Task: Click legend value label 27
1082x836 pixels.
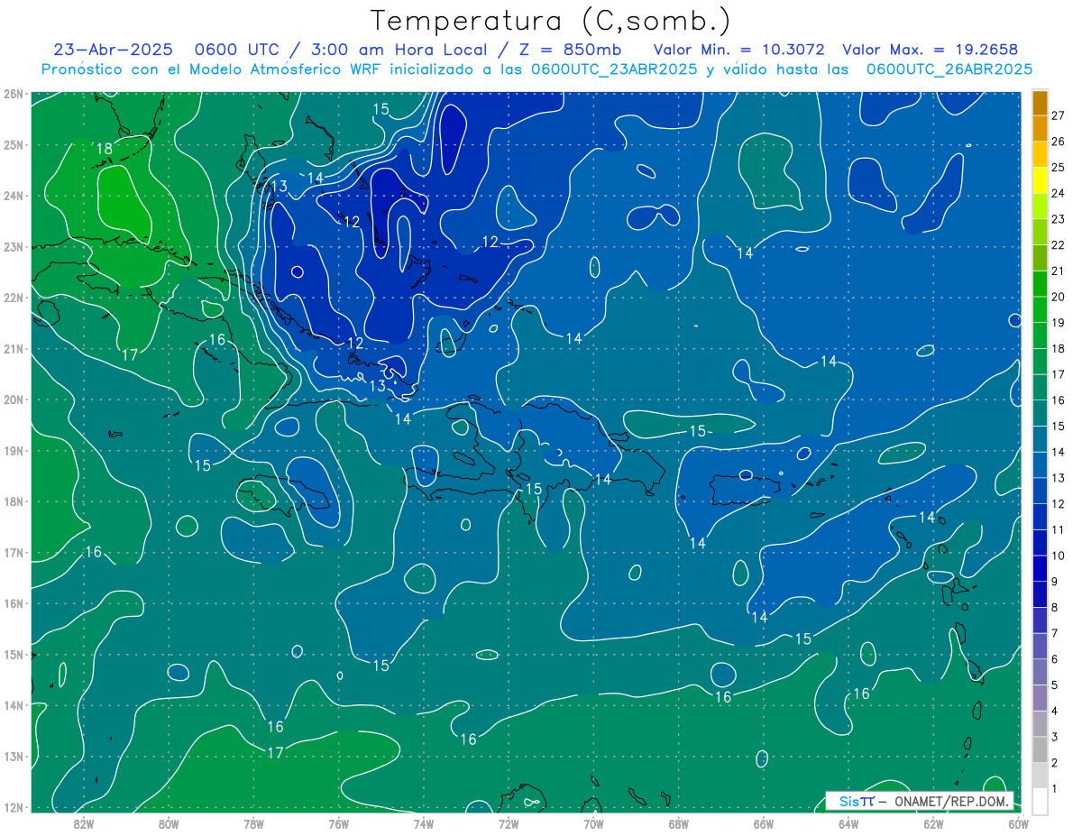Action: click(1059, 115)
